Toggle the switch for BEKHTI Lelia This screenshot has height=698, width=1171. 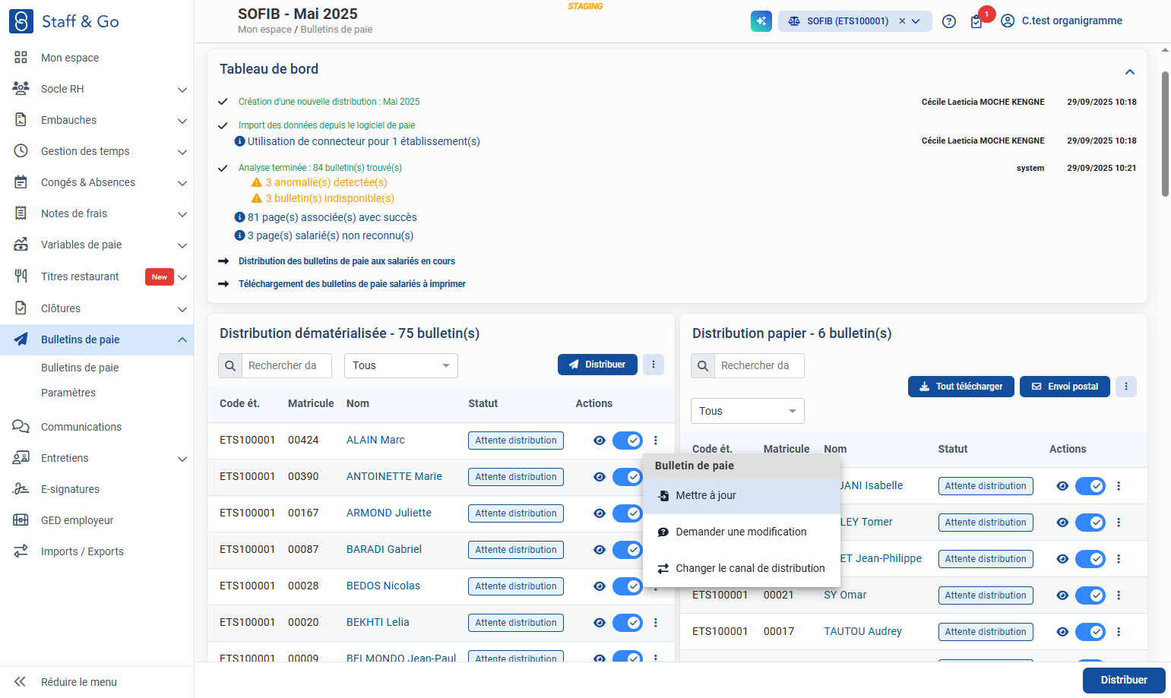coord(628,623)
